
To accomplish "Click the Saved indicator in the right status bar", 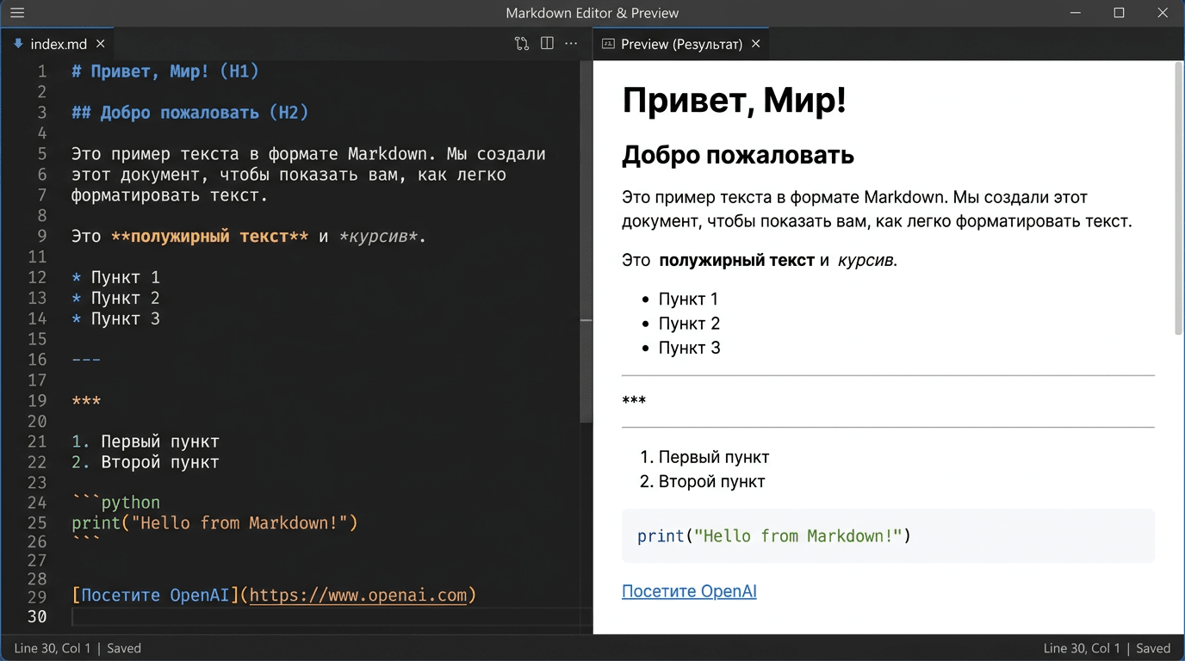I will click(1153, 648).
